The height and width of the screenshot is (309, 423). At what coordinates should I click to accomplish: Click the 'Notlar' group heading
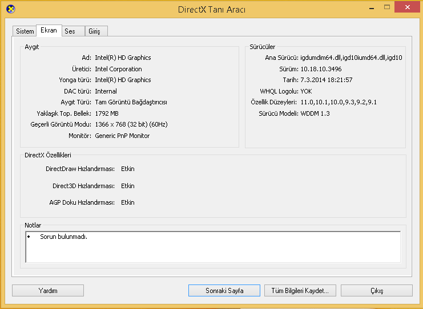33,225
